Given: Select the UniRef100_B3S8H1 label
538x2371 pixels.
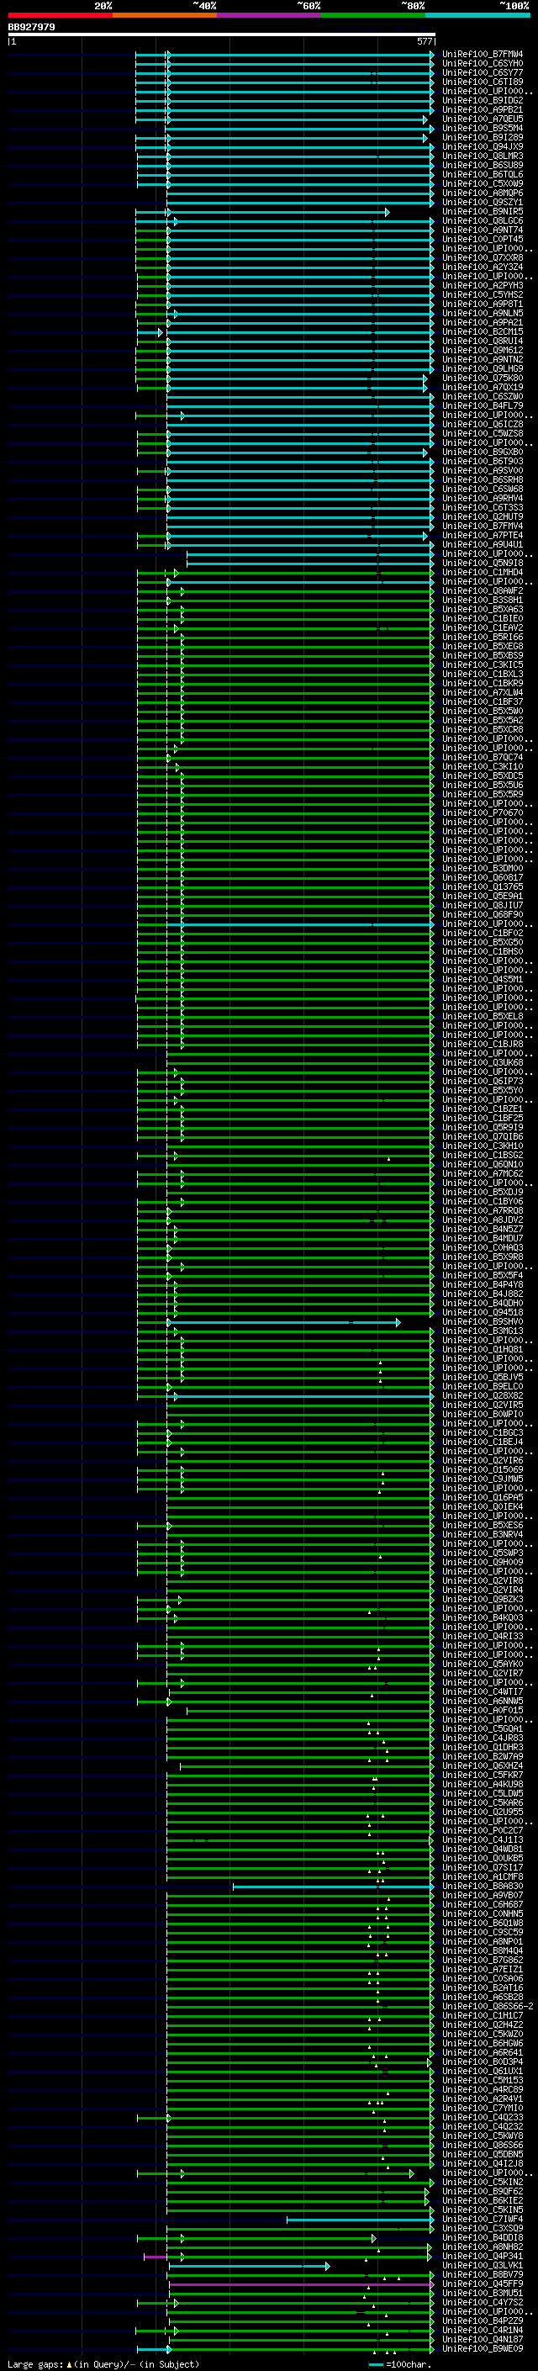Looking at the screenshot, I should (483, 601).
